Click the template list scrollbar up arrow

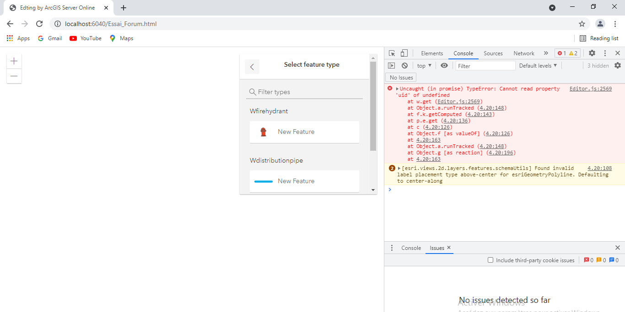pyautogui.click(x=373, y=58)
